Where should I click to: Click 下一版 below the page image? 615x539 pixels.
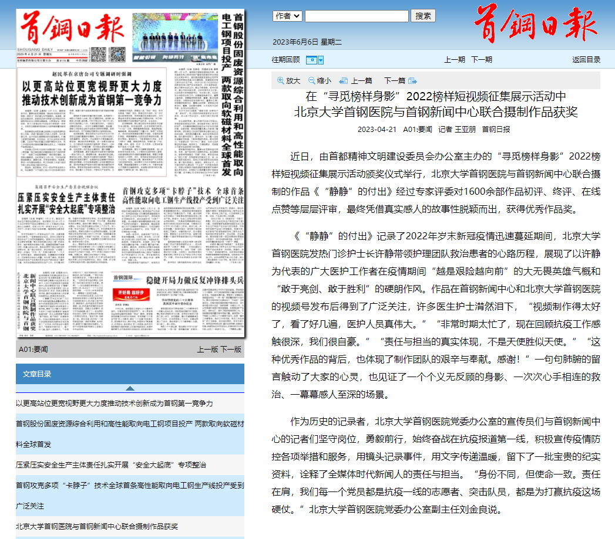[x=231, y=350]
